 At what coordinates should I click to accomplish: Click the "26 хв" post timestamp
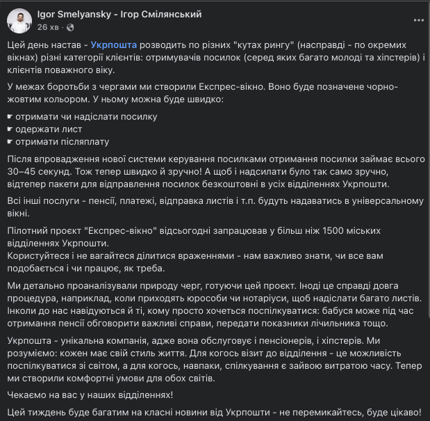click(x=47, y=26)
